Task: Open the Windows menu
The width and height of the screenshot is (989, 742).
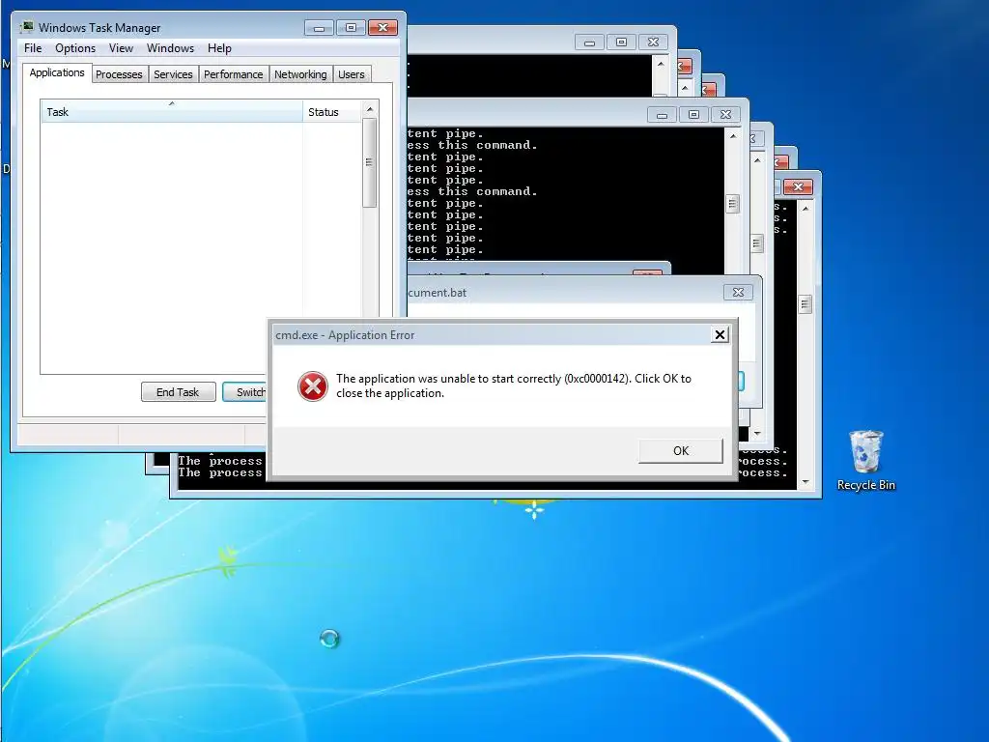Action: tap(170, 48)
